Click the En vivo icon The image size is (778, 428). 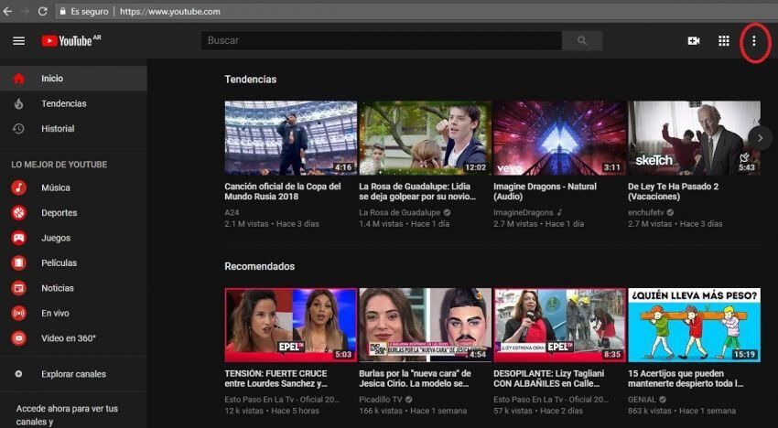[x=18, y=313]
